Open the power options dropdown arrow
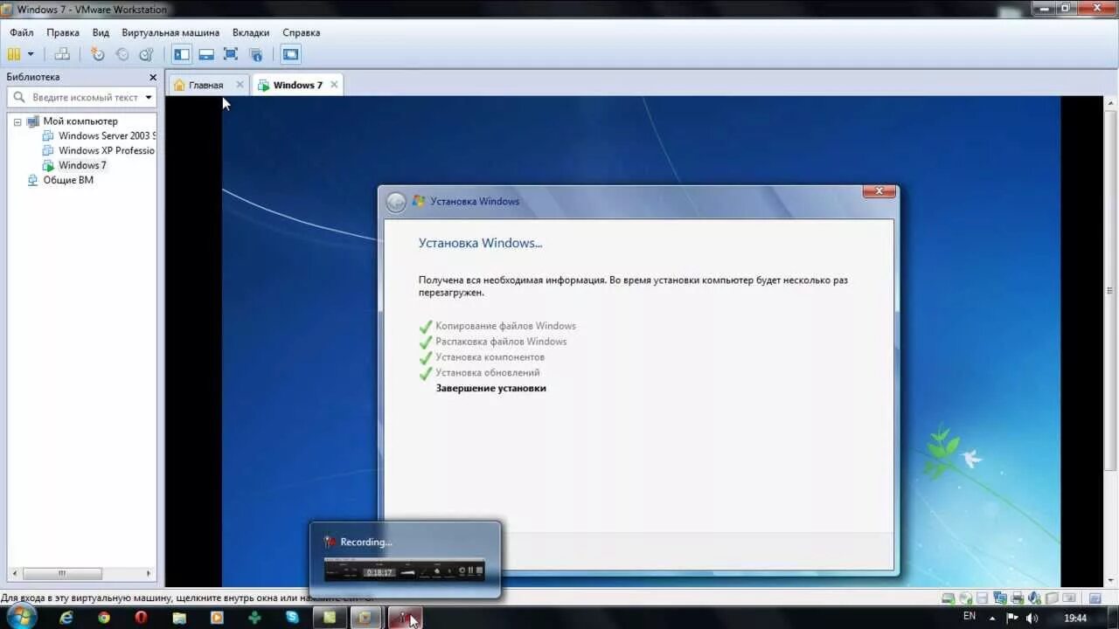1119x629 pixels. 31,54
